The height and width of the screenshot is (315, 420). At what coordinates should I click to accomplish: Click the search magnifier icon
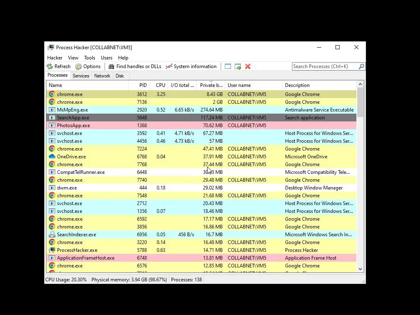[x=361, y=66]
